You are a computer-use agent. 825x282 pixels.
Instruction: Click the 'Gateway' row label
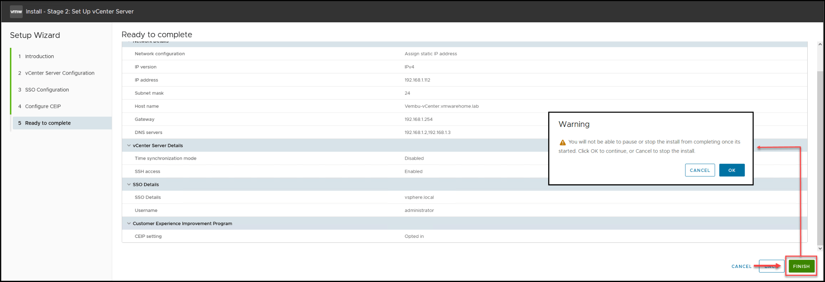(144, 120)
